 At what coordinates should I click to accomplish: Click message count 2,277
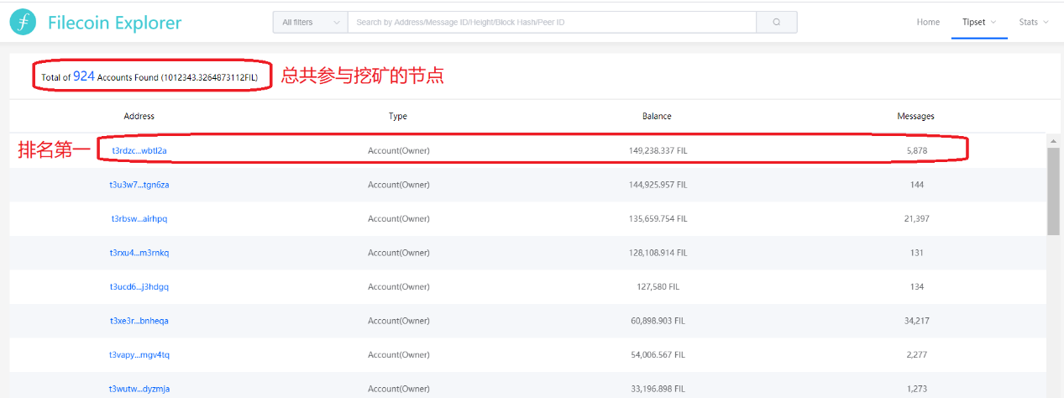(x=916, y=354)
